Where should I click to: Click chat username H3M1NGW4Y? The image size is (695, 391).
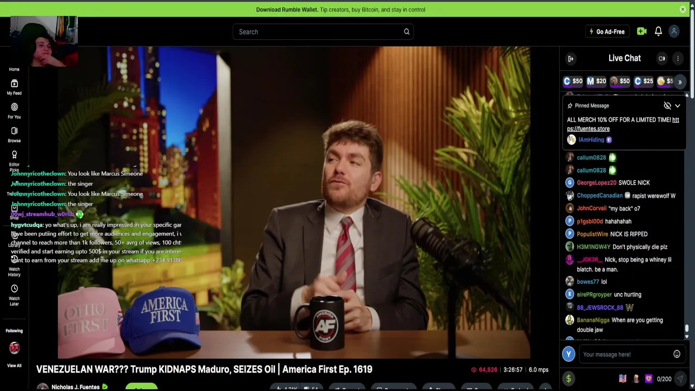point(595,247)
